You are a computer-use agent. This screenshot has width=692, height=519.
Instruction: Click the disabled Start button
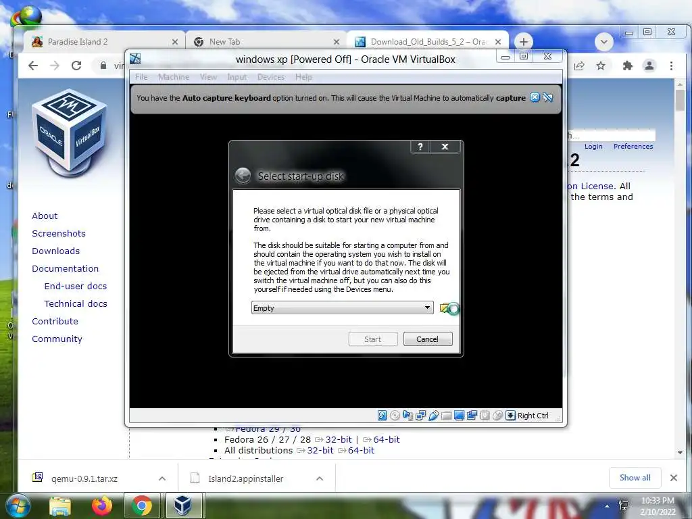[x=373, y=339]
